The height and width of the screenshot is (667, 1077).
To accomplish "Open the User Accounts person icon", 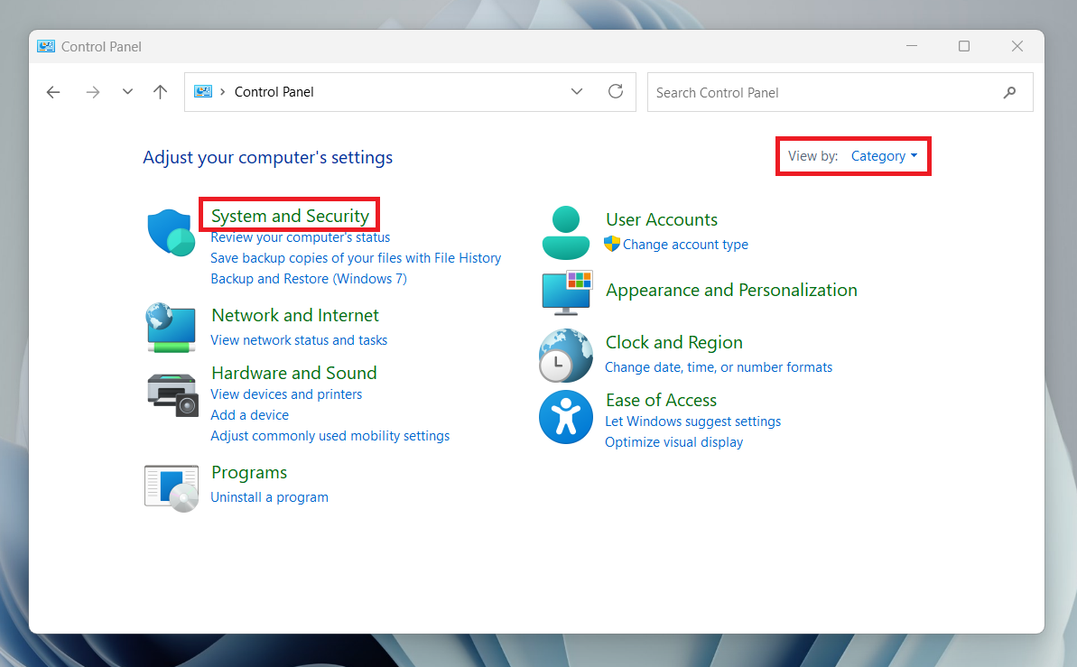I will (565, 233).
